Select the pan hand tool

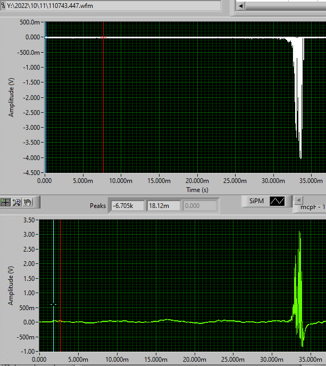click(28, 202)
